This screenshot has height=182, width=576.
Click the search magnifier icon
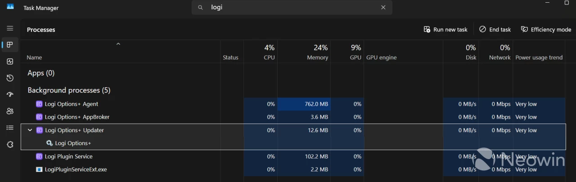point(201,7)
